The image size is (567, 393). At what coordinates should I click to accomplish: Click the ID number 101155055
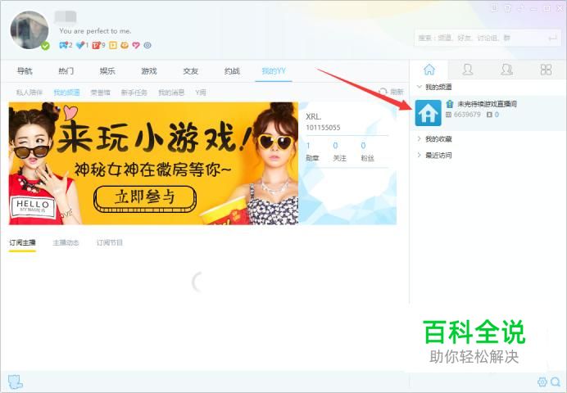(x=323, y=128)
